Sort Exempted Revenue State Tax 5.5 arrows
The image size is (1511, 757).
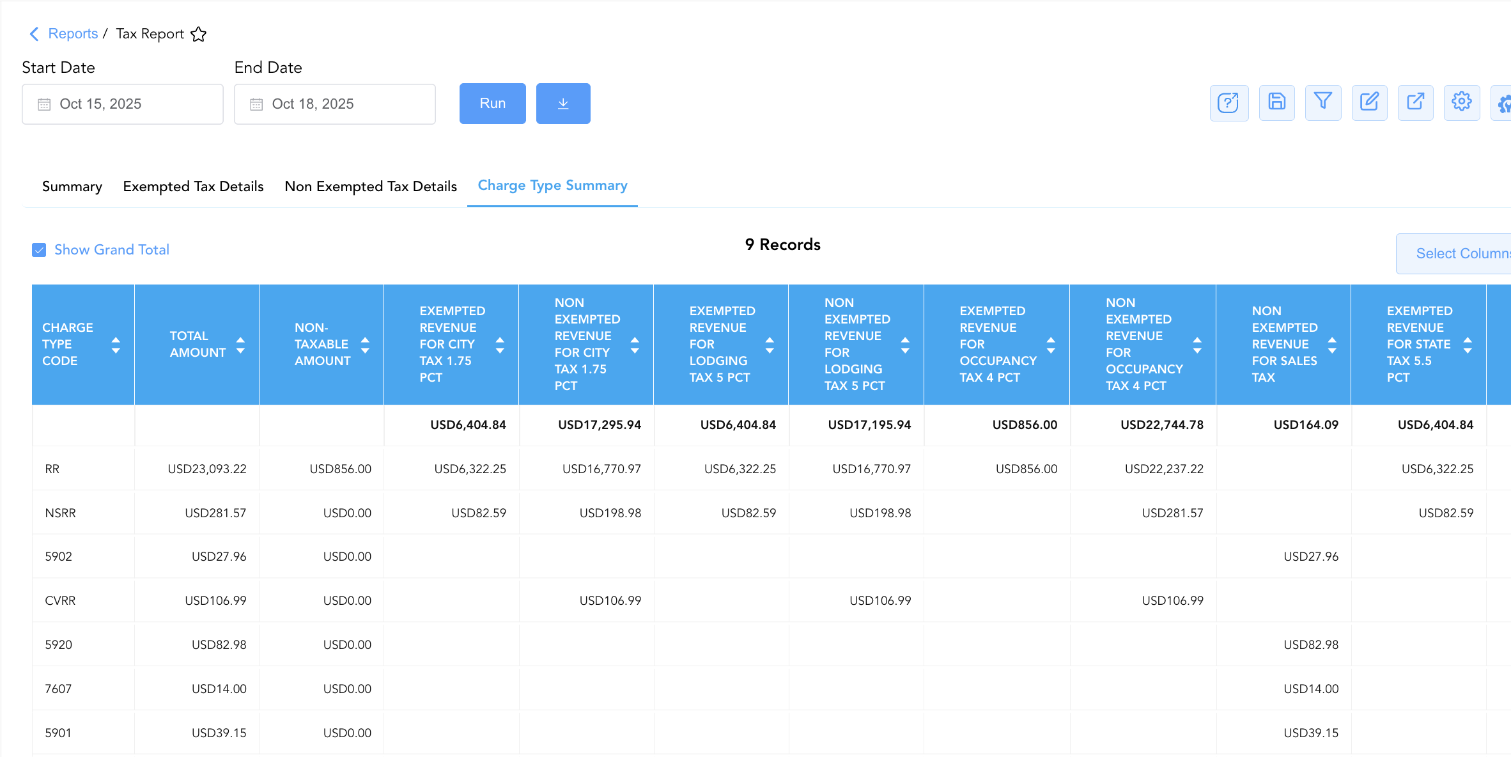[1468, 345]
